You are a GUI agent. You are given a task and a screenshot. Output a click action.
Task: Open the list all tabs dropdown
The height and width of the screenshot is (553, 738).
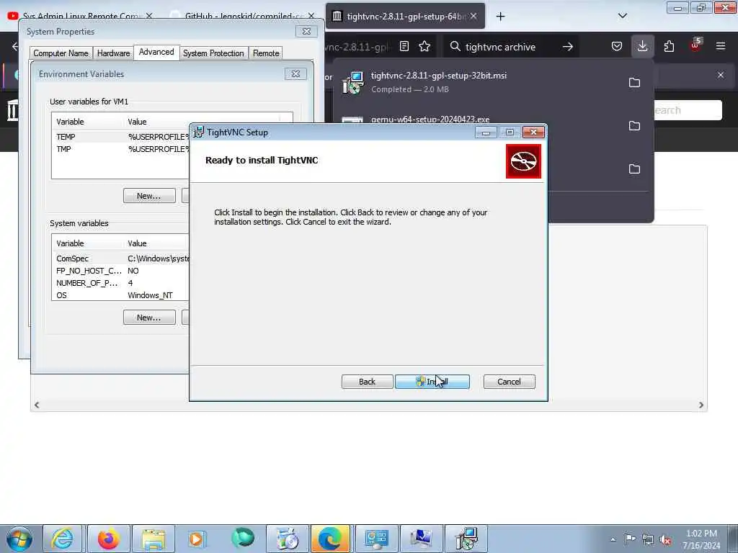622,16
